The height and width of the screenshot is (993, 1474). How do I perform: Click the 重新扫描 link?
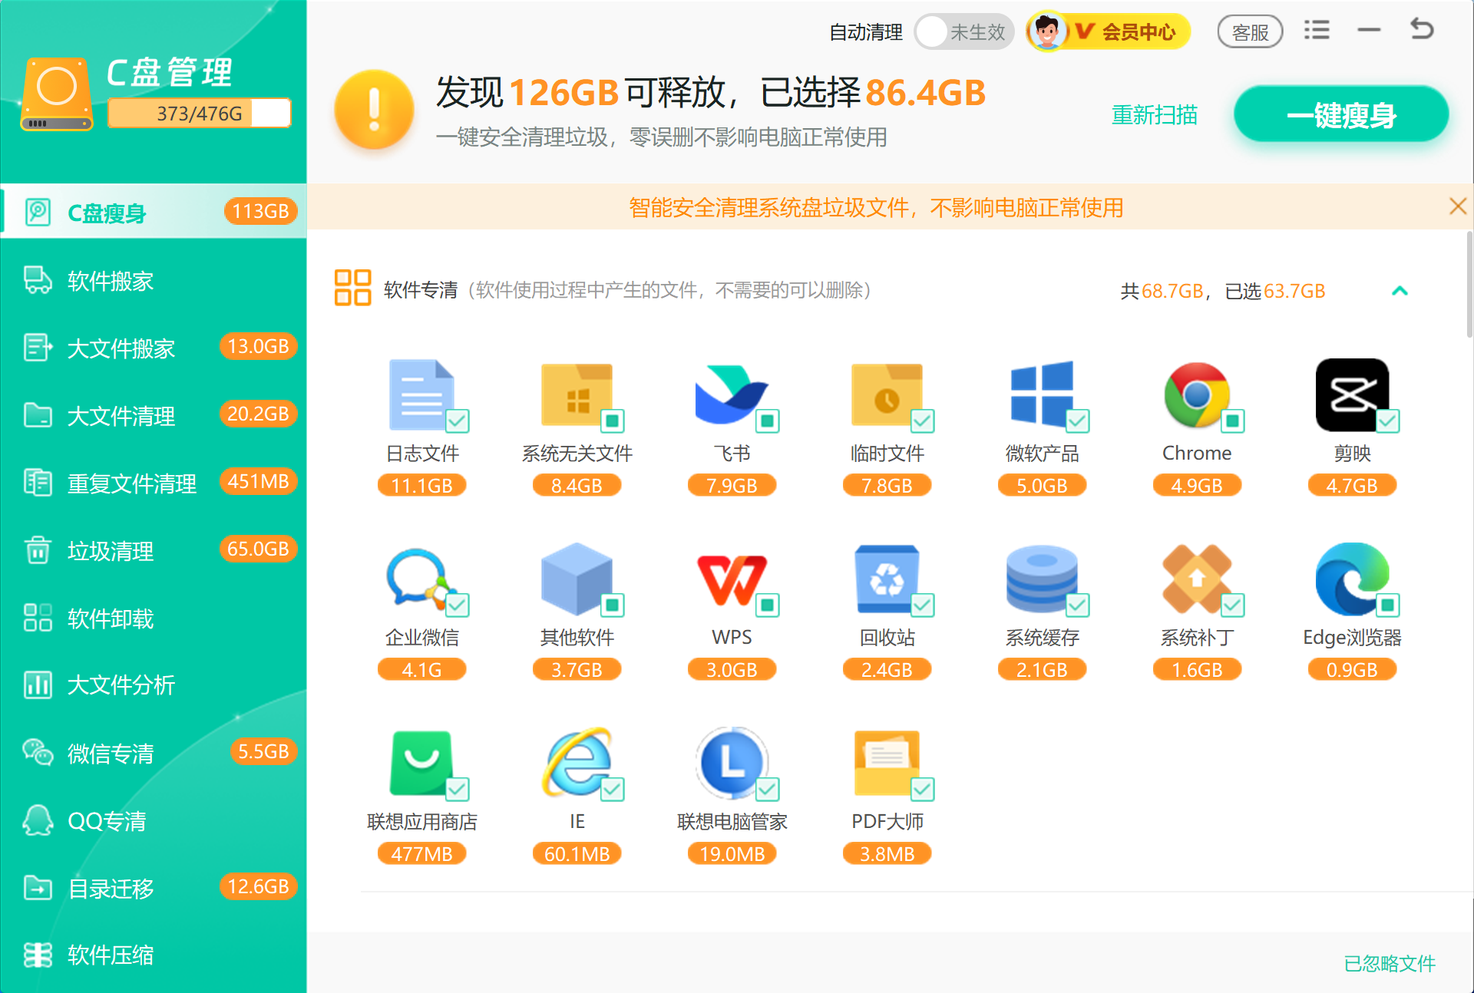click(x=1155, y=114)
